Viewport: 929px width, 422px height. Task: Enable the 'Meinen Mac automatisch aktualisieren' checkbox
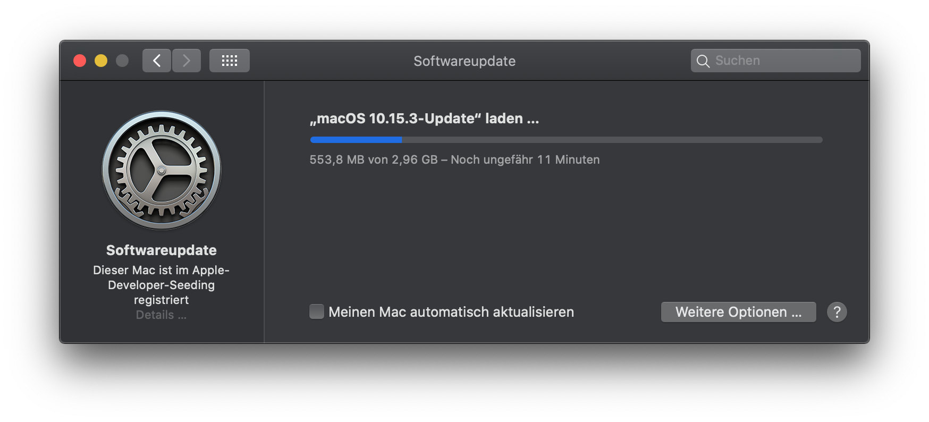point(317,311)
